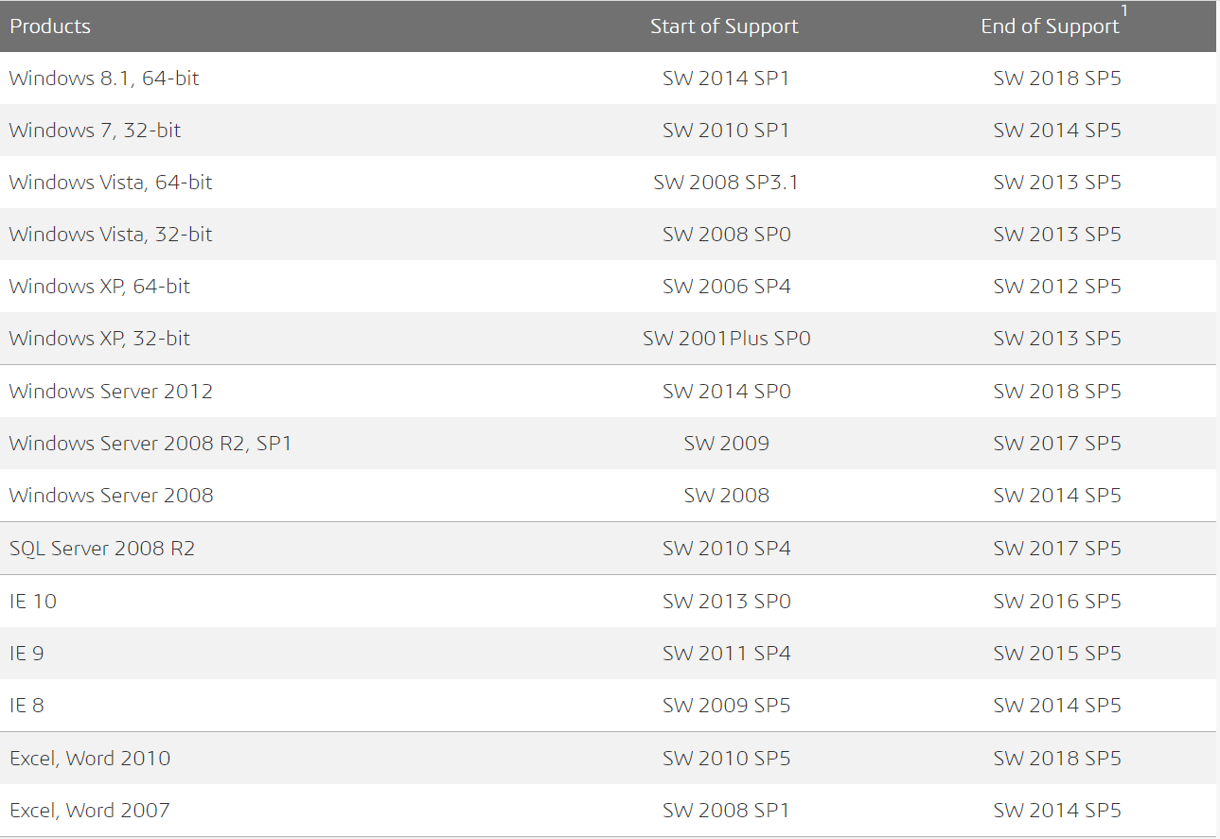This screenshot has height=839, width=1220.
Task: Click the End of Support header
Action: click(x=1050, y=26)
